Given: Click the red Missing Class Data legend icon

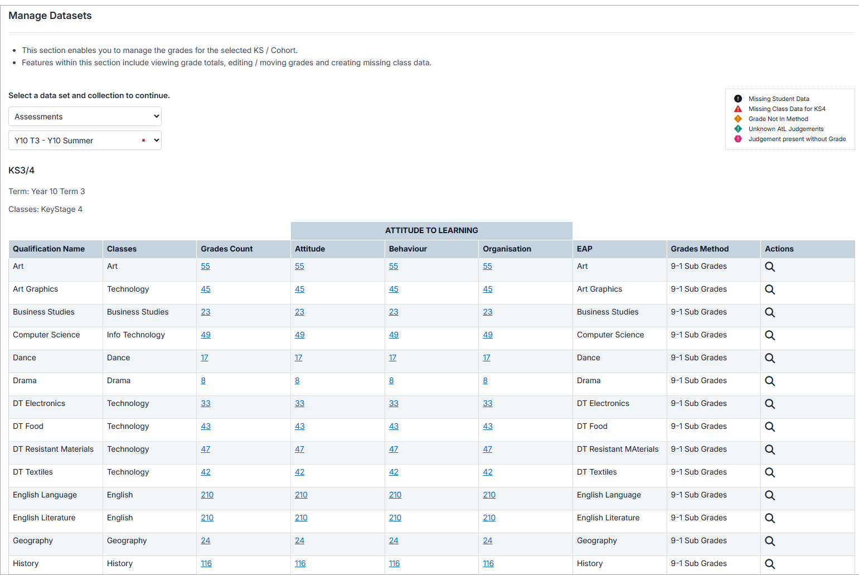Looking at the screenshot, I should pyautogui.click(x=738, y=109).
